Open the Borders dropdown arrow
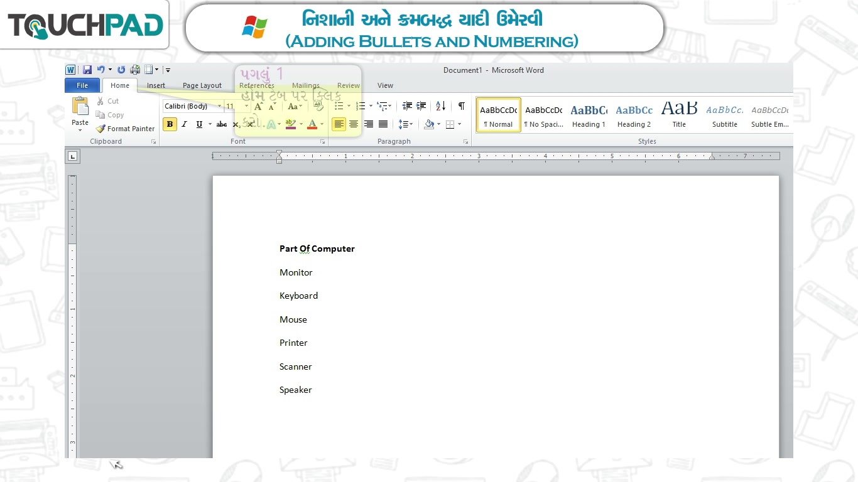Screen dimensions: 858x482 459,124
